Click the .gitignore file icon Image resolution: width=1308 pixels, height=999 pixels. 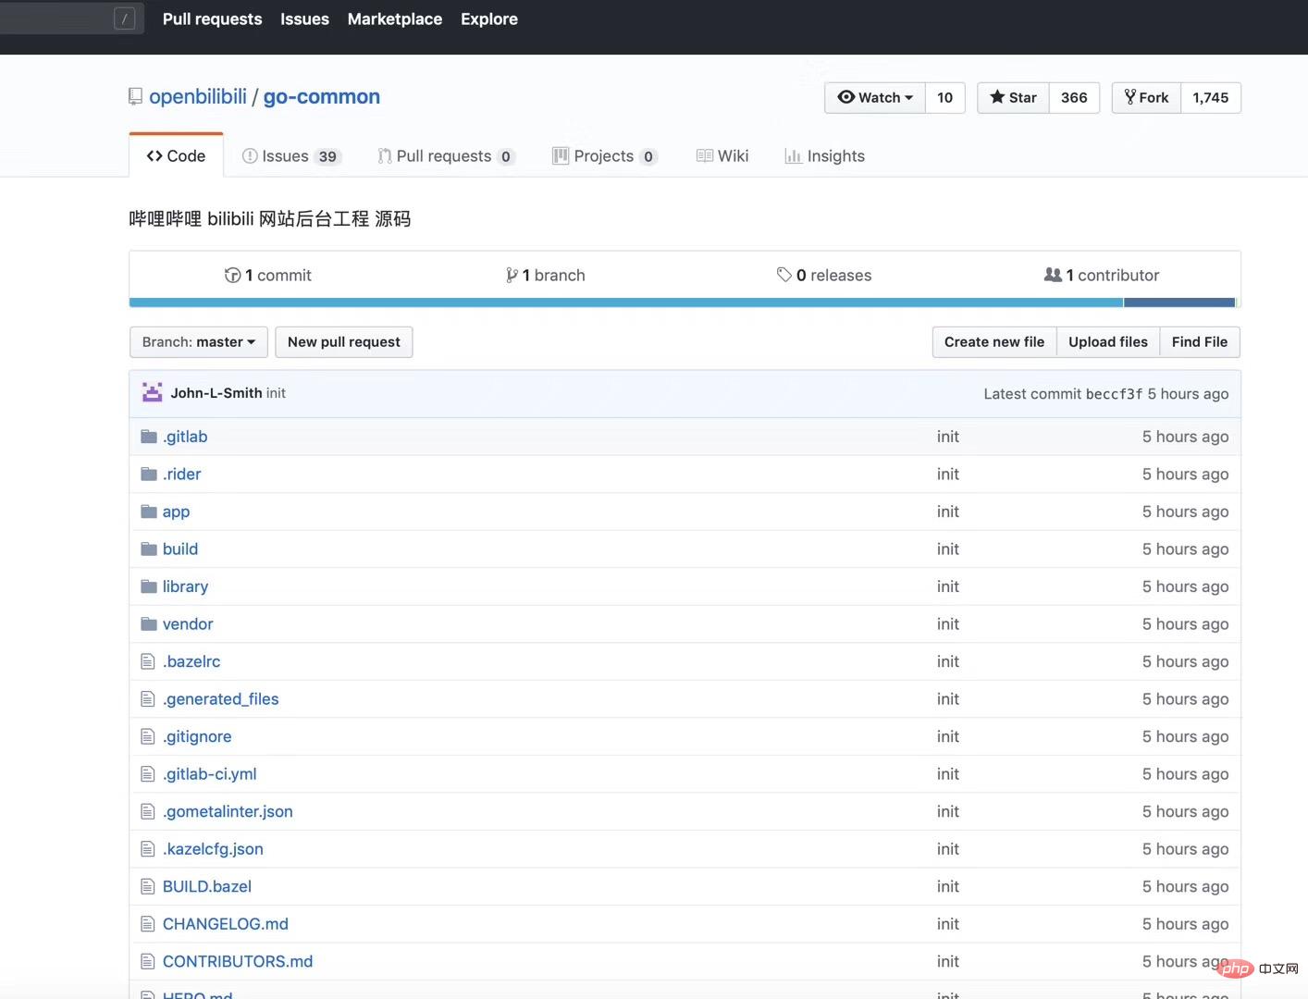[147, 736]
